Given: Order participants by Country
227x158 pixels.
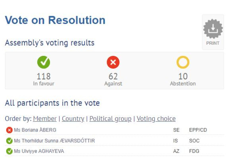Looking at the screenshot, I should [73, 119].
